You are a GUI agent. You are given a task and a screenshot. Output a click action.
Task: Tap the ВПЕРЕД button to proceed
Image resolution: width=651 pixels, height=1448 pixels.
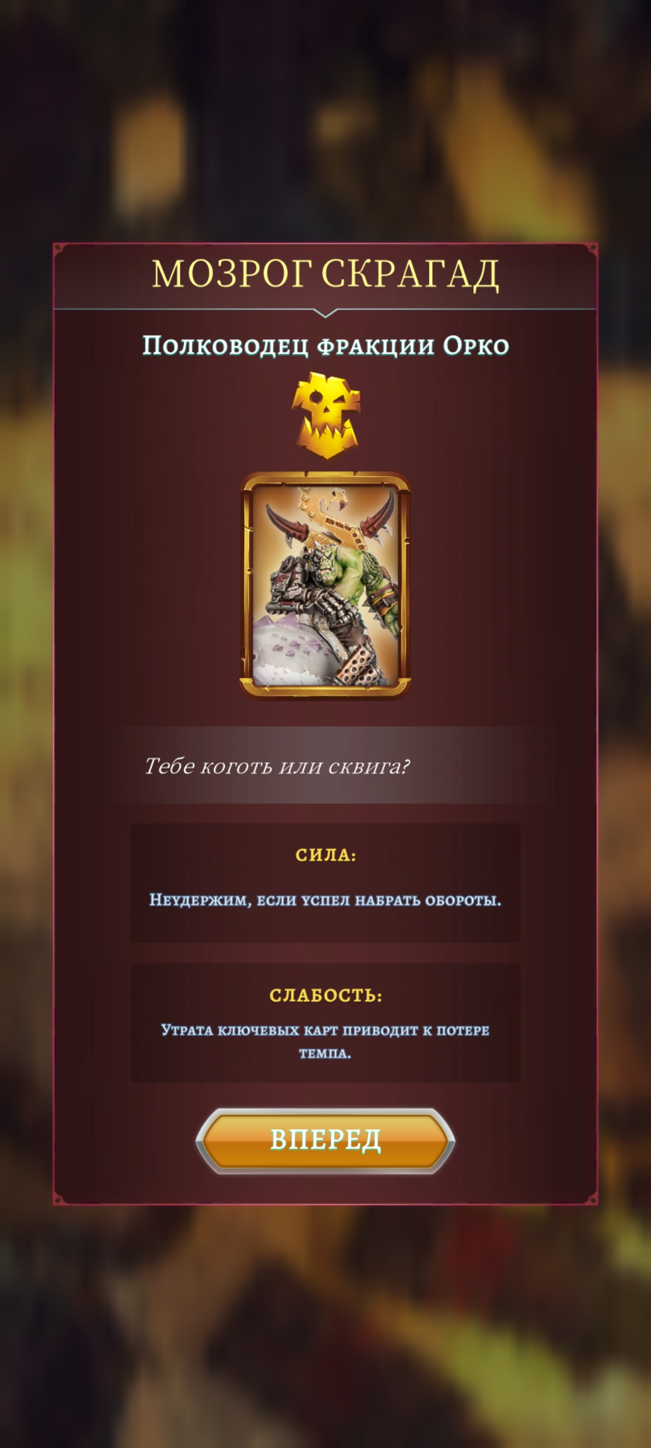(x=325, y=1140)
